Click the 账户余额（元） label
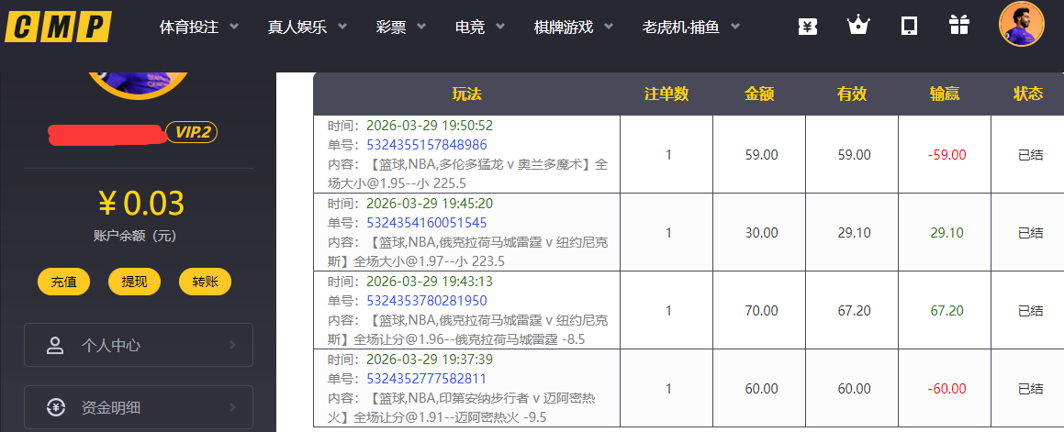The image size is (1064, 432). (134, 236)
